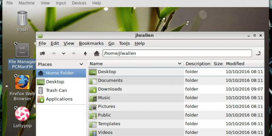272x136 pixels.
Task: Select the Music folder icon
Action: click(x=92, y=98)
